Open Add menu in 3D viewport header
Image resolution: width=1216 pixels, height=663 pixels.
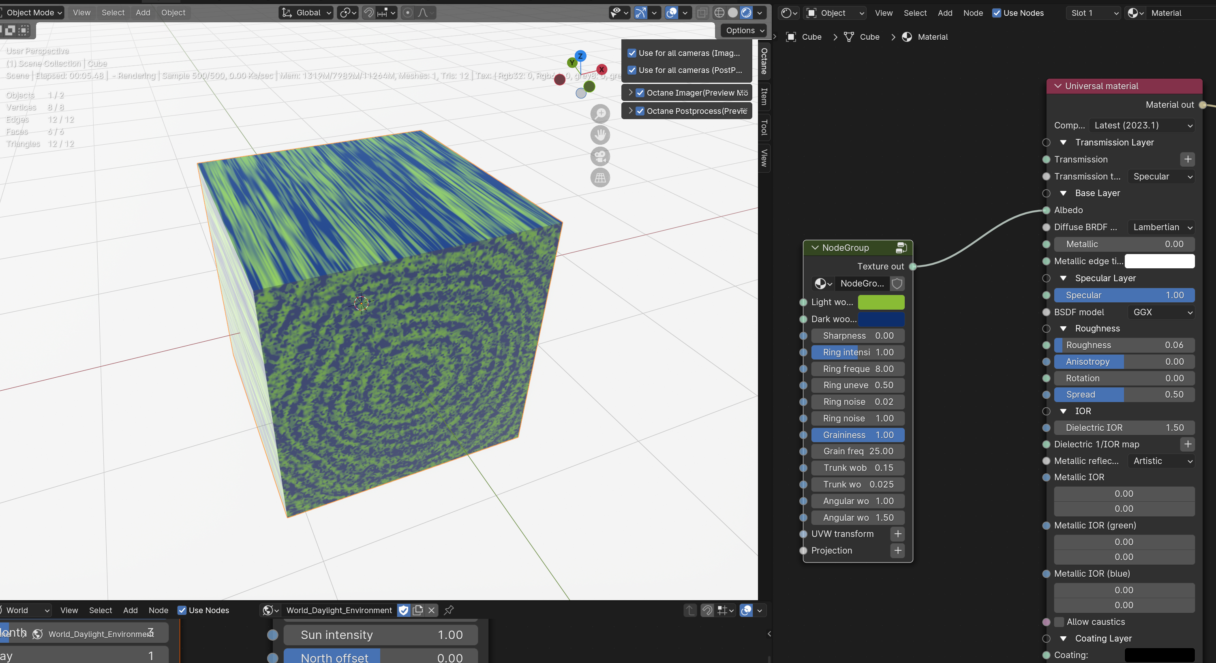pyautogui.click(x=143, y=13)
